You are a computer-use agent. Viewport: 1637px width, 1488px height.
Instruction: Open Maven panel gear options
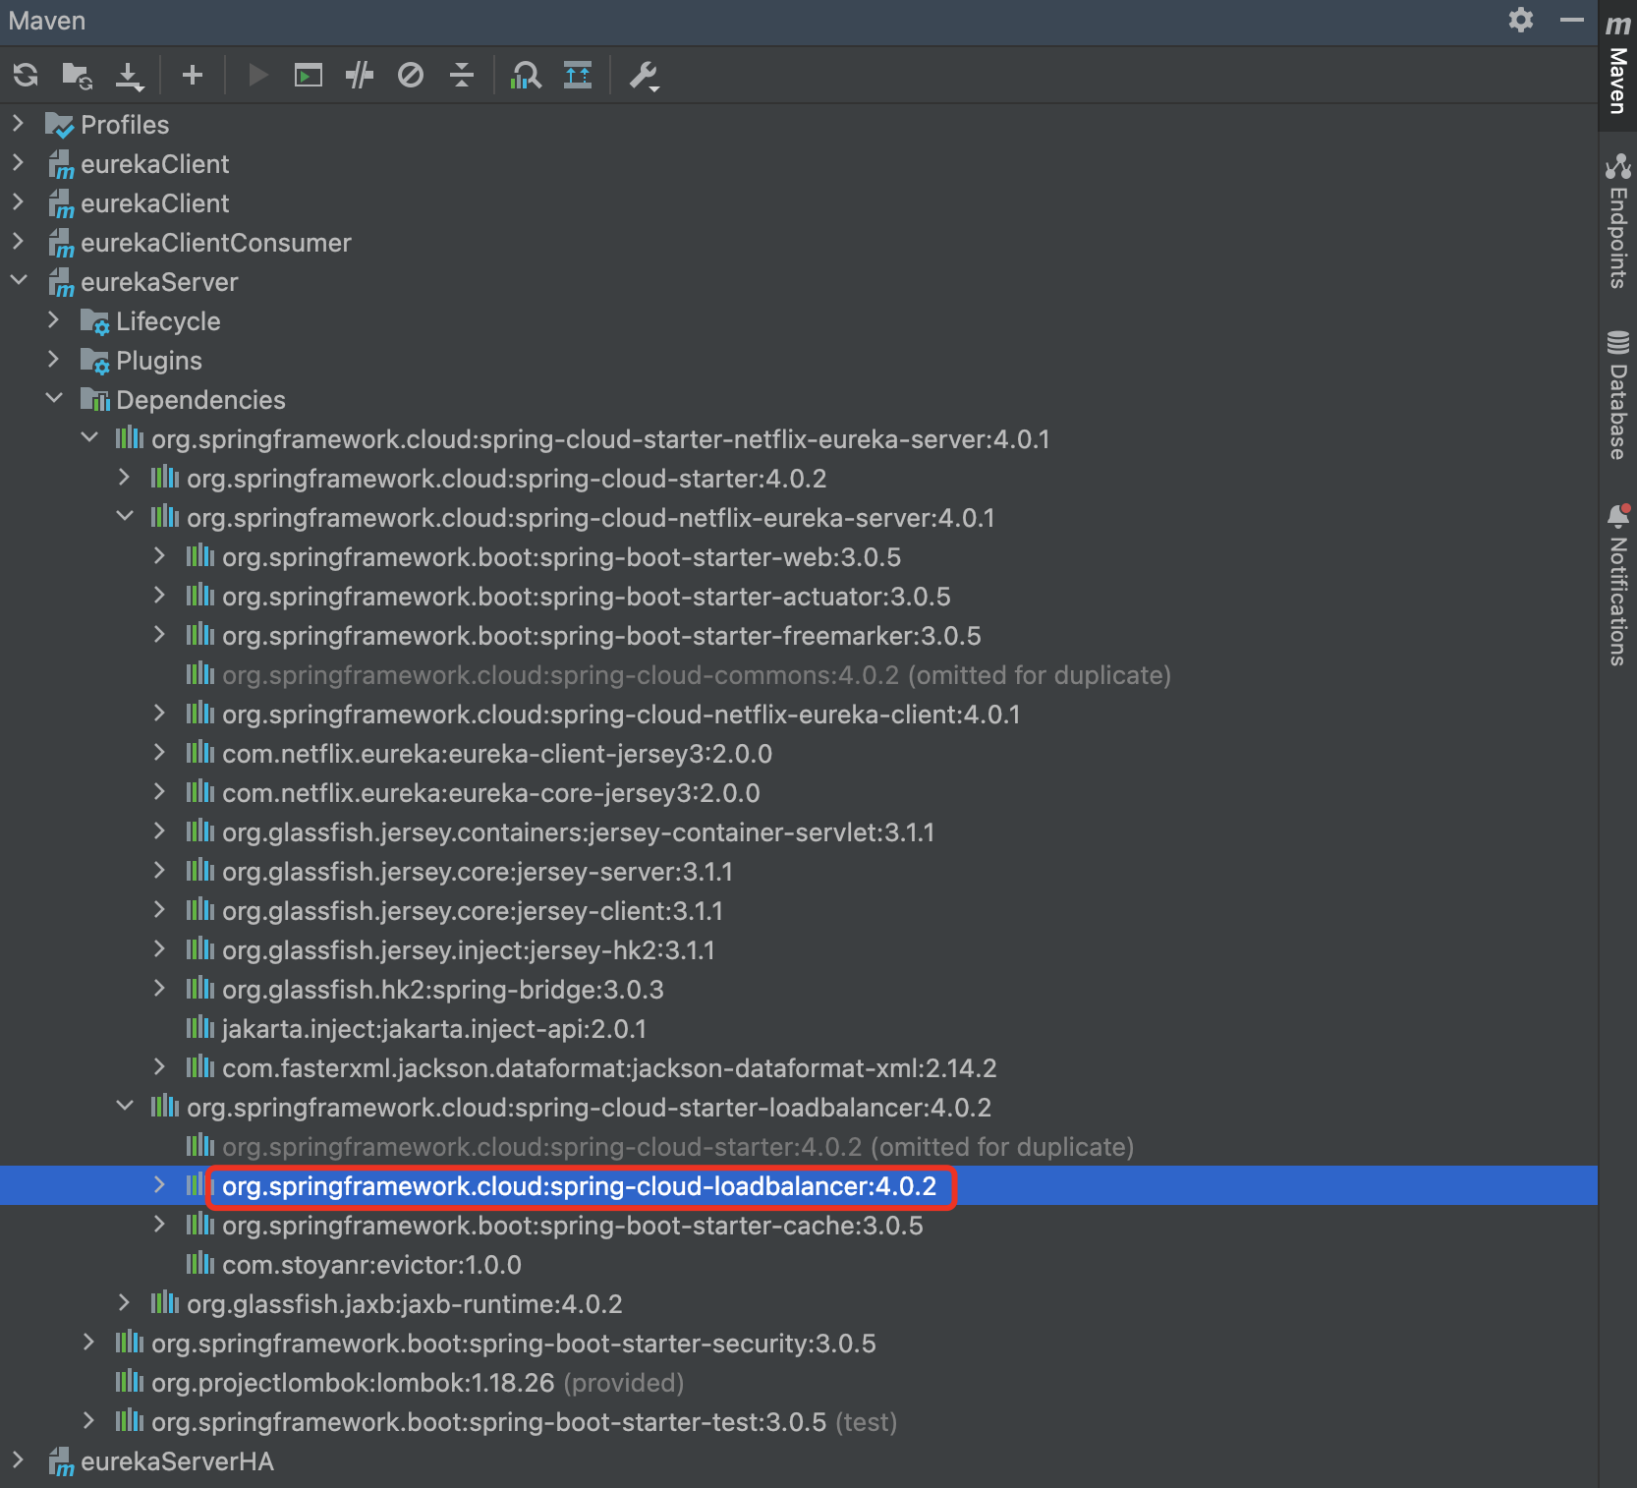coord(1521,20)
